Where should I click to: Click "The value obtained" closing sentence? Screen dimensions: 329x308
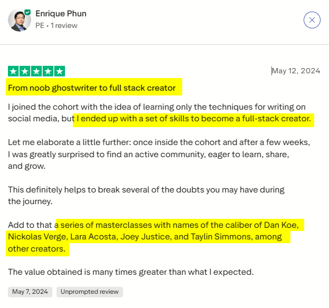[131, 272]
